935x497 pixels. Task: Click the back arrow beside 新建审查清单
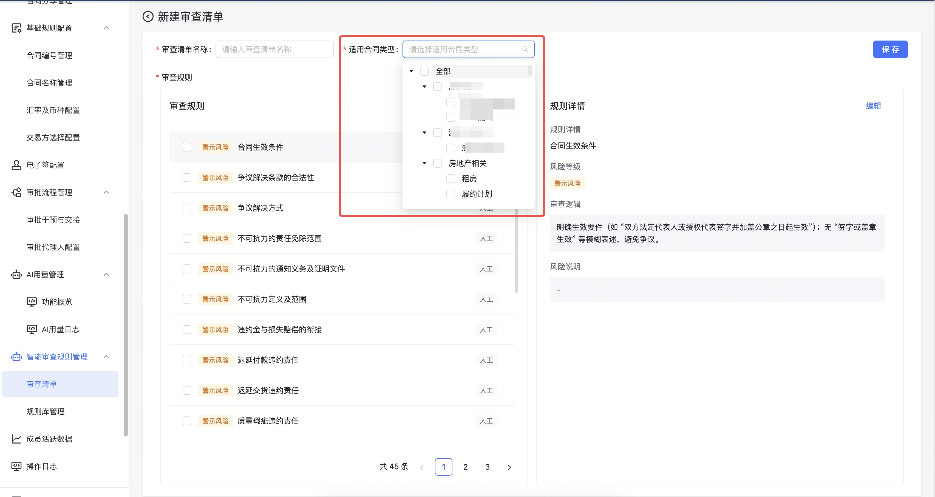[x=148, y=17]
